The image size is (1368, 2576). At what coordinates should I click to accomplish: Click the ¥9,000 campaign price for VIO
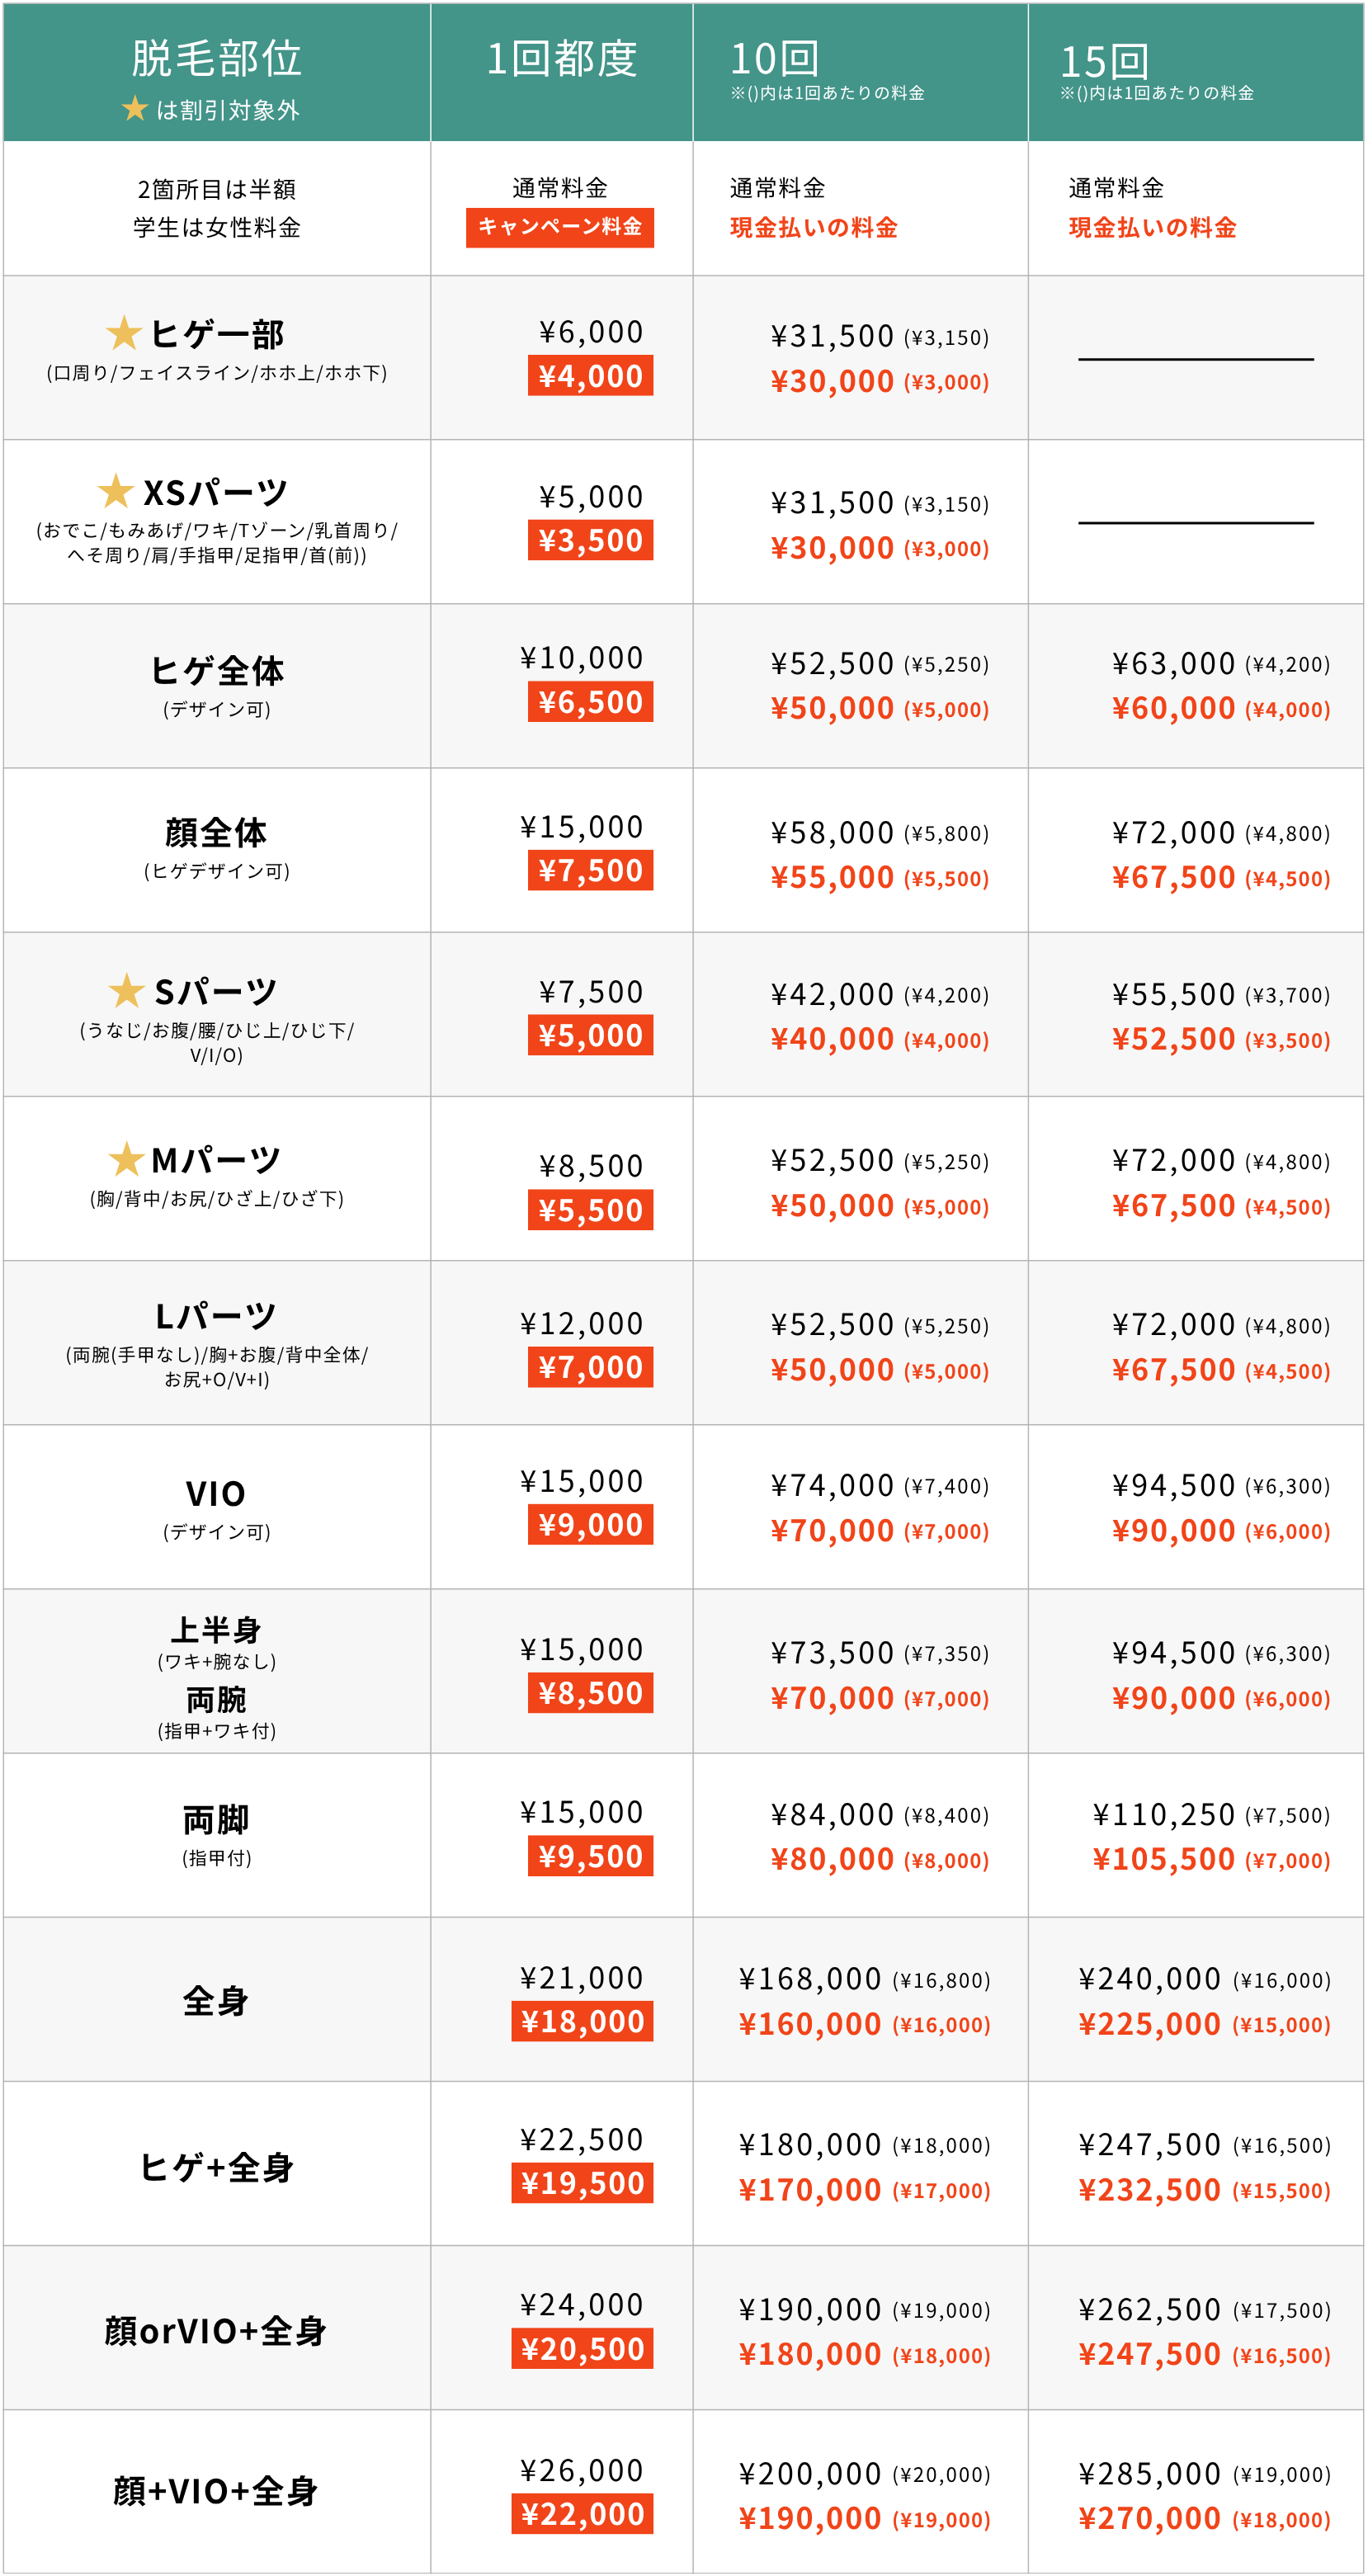coord(590,1525)
